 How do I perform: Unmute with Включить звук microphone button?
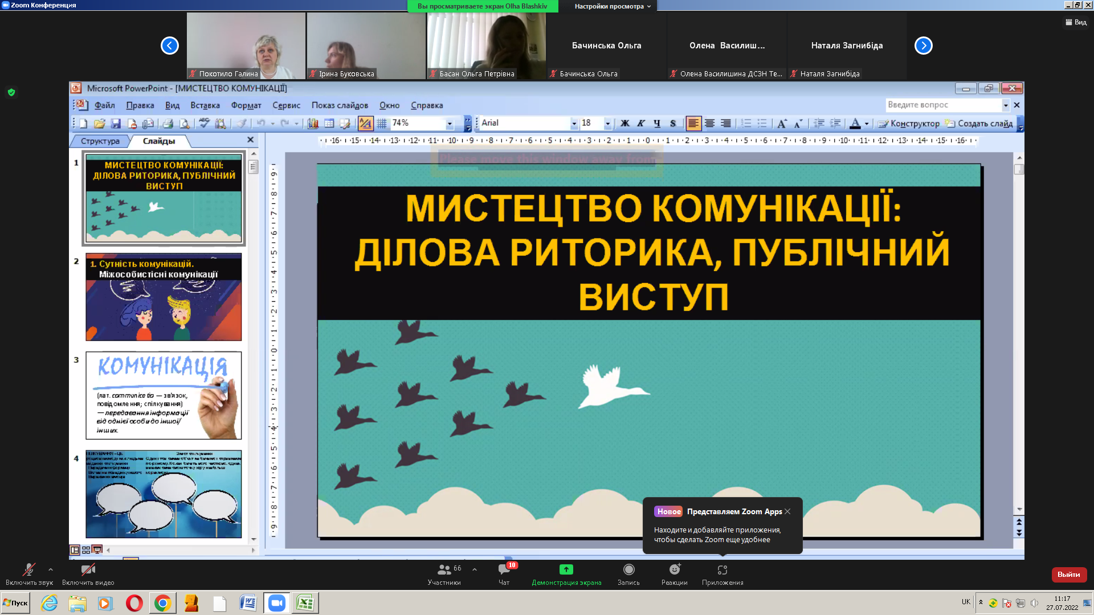(29, 574)
